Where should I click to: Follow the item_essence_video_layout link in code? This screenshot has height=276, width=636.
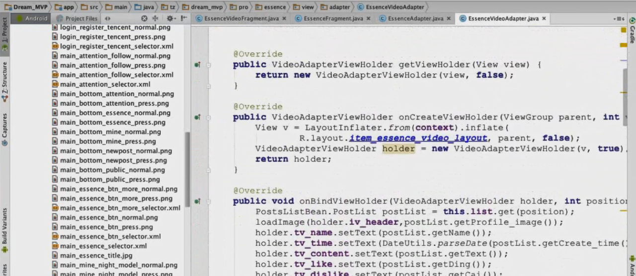[418, 138]
